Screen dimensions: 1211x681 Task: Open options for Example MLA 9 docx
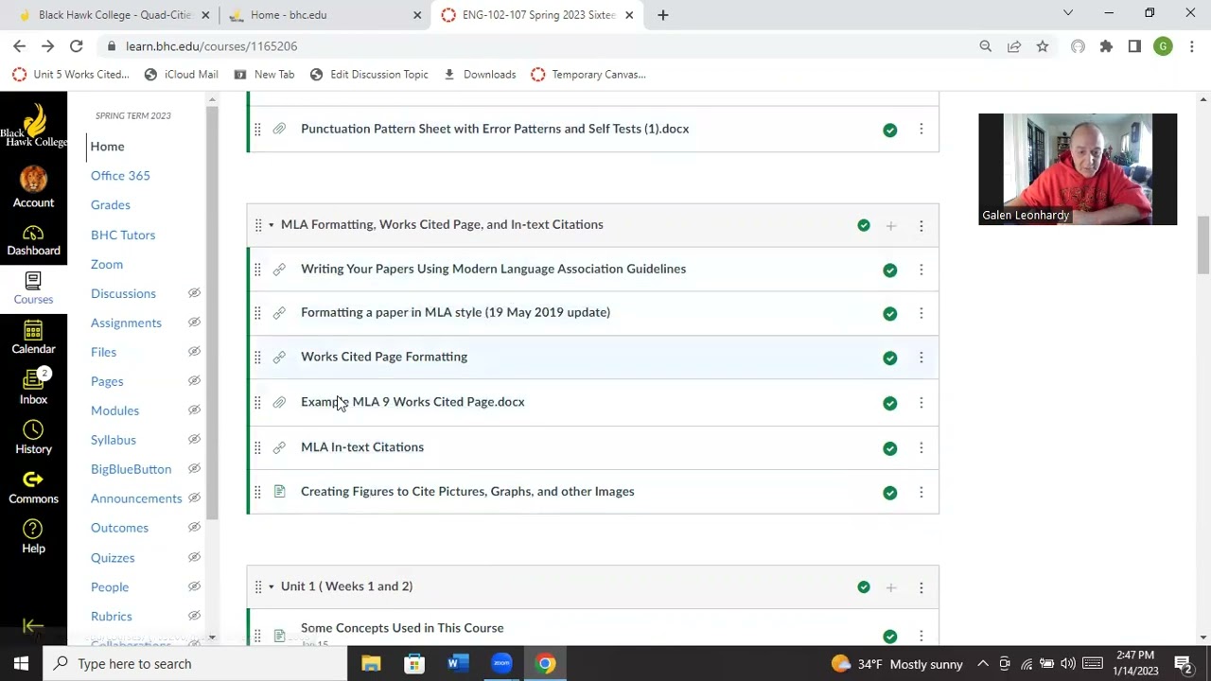coord(921,403)
